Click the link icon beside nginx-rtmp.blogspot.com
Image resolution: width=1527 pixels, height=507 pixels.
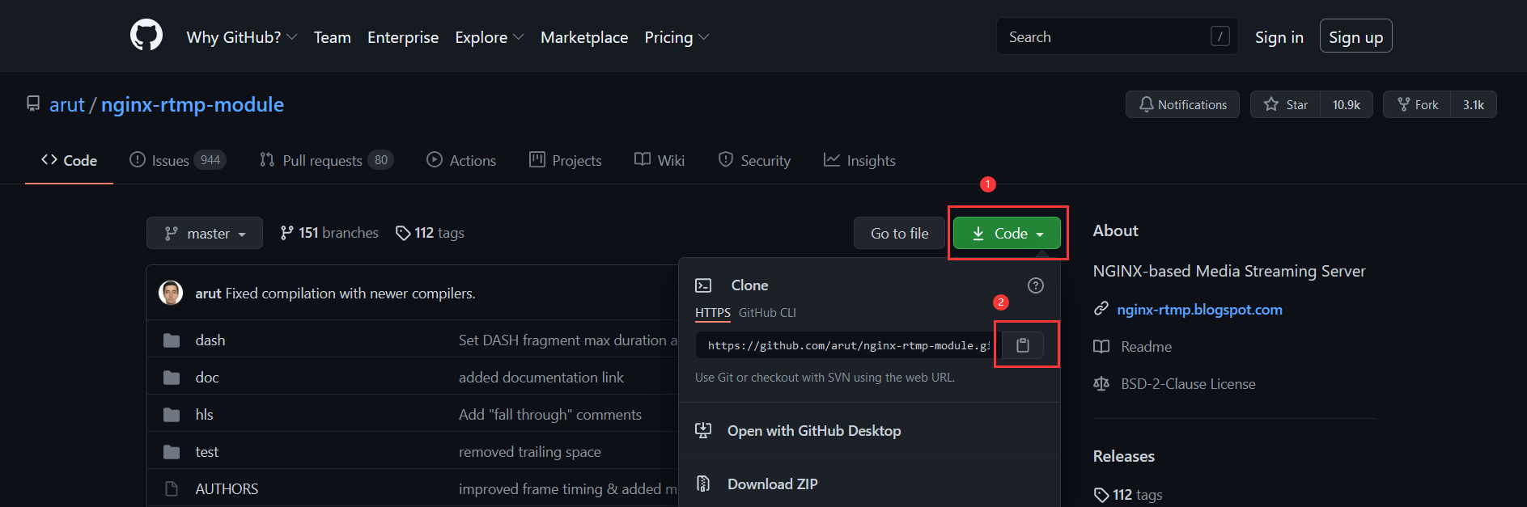click(1101, 309)
